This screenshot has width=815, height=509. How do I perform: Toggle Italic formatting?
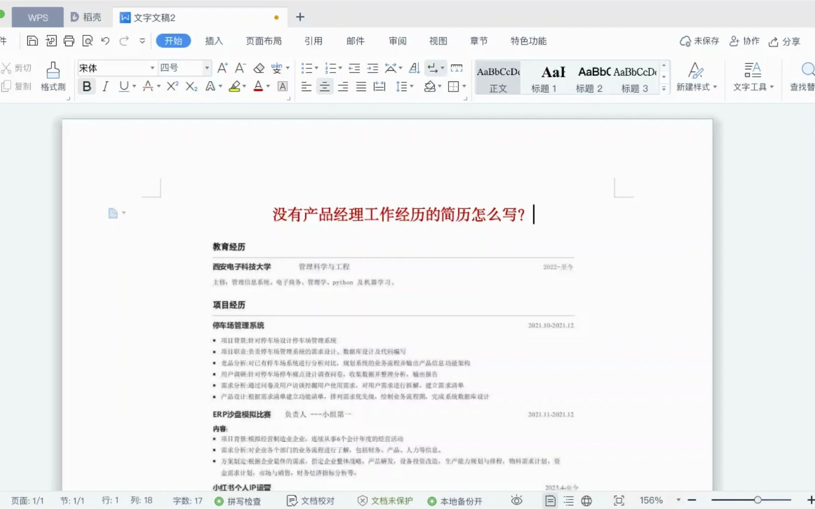click(105, 86)
